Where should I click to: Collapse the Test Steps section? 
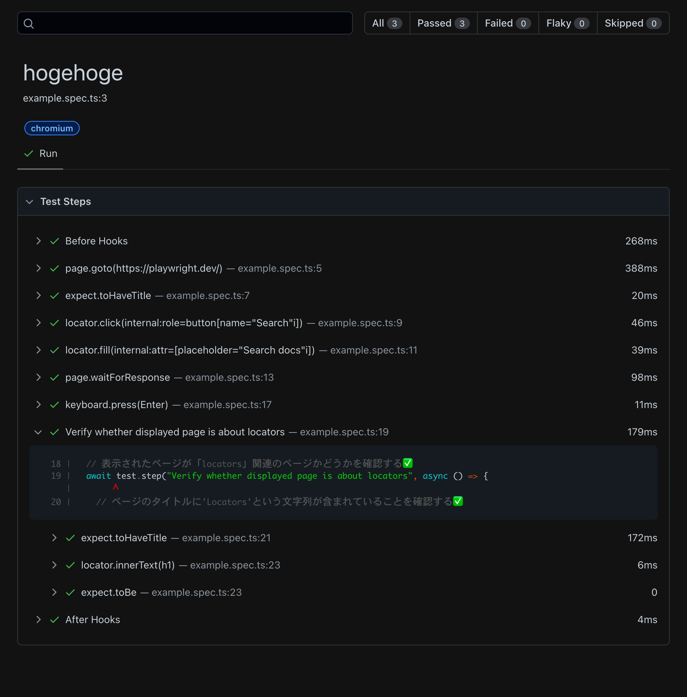coord(29,202)
